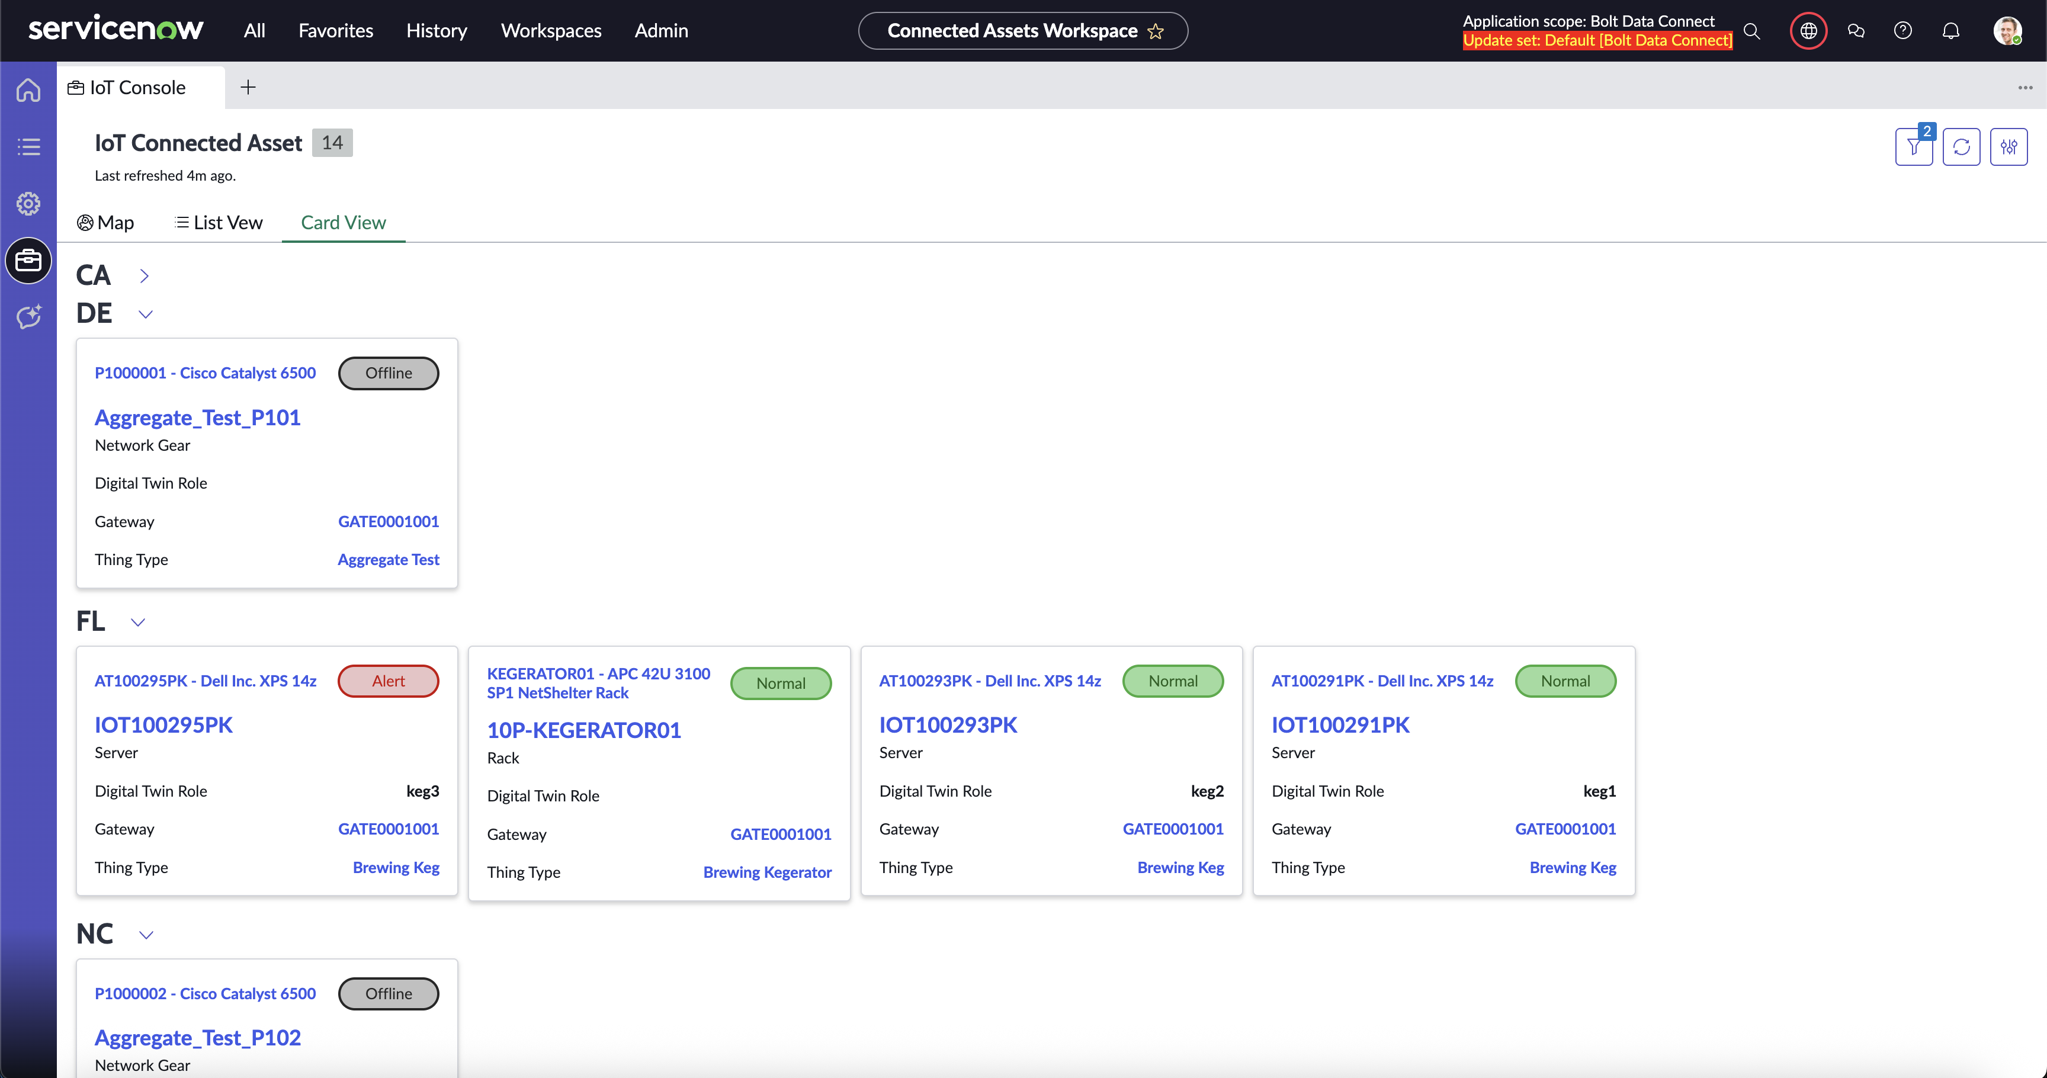Open P1000001 - Cisco Catalyst 6500 link
2047x1078 pixels.
[x=205, y=373]
